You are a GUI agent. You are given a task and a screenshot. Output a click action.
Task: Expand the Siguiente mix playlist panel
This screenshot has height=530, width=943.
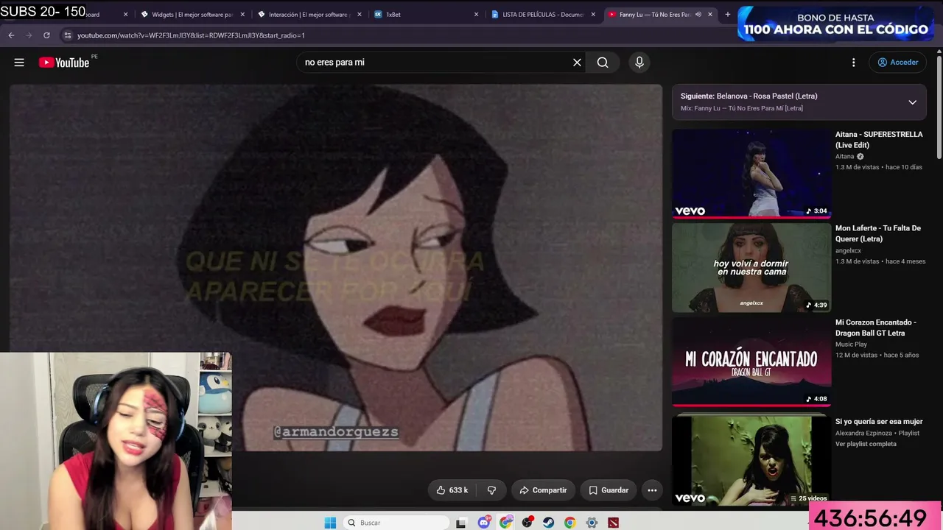coord(912,102)
